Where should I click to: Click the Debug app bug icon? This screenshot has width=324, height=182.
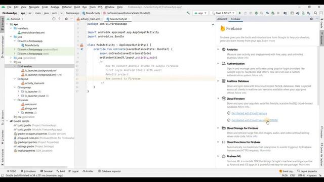(256, 13)
